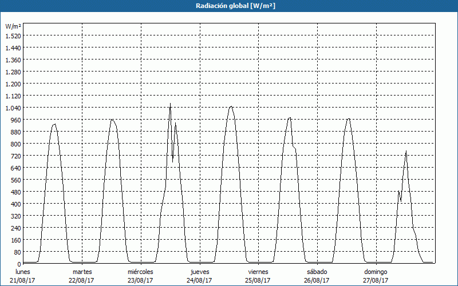
Task: Select the 'viernes' day label
Action: click(x=258, y=271)
